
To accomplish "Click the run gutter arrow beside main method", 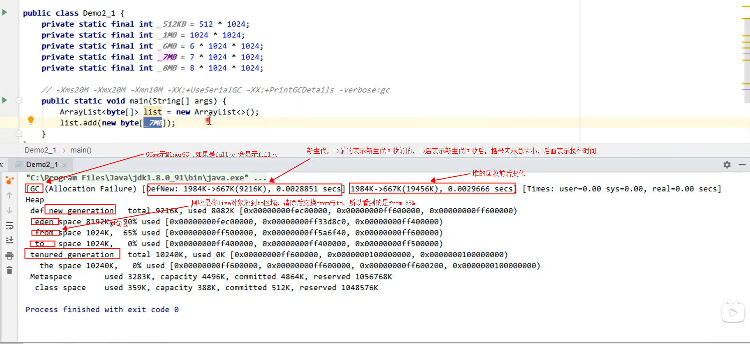I will click(x=5, y=100).
